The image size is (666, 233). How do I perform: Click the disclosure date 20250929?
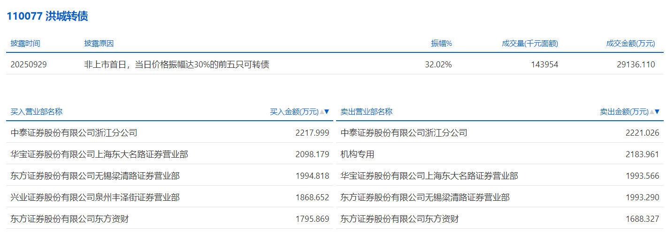(x=29, y=65)
